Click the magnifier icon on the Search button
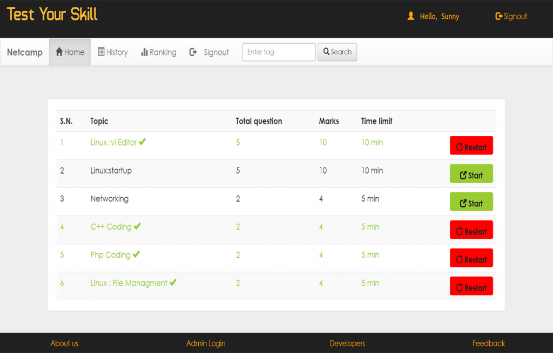This screenshot has height=353, width=553. (326, 51)
